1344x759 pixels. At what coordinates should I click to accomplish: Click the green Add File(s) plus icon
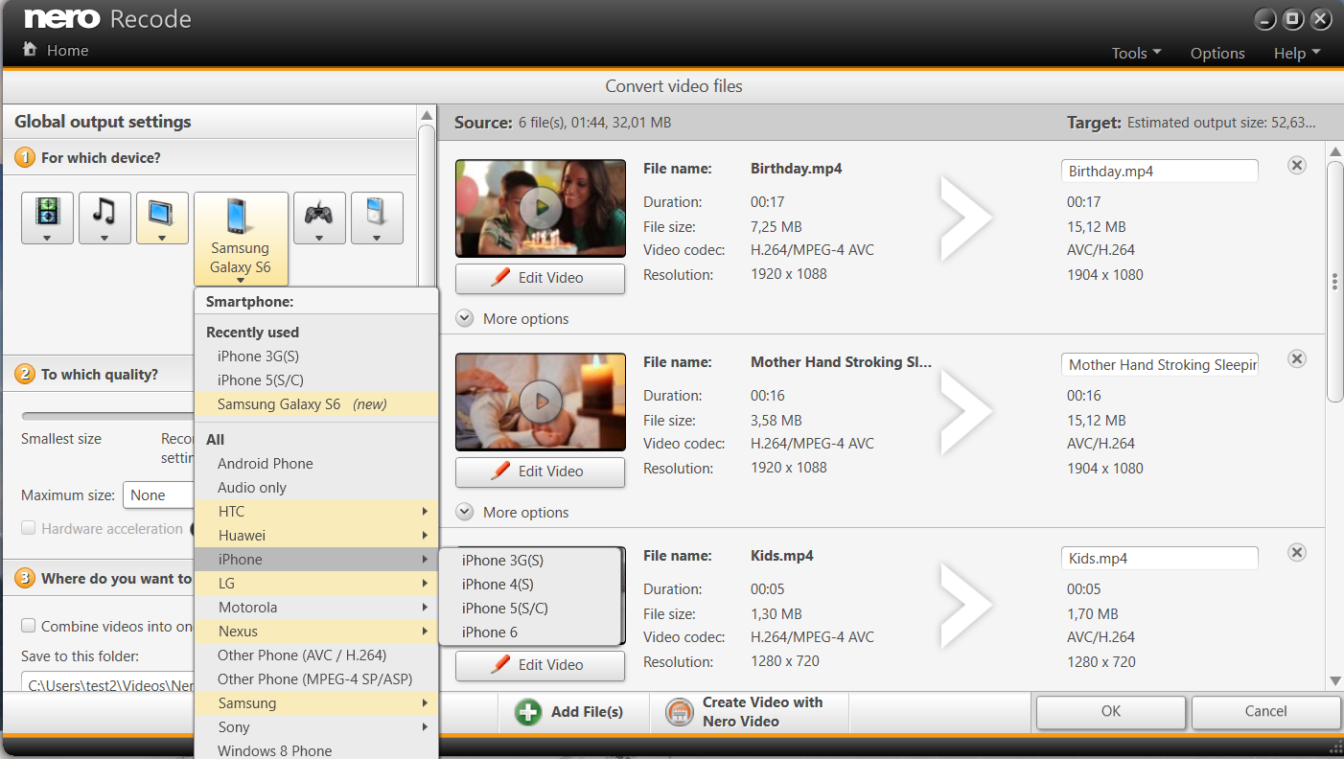(528, 712)
